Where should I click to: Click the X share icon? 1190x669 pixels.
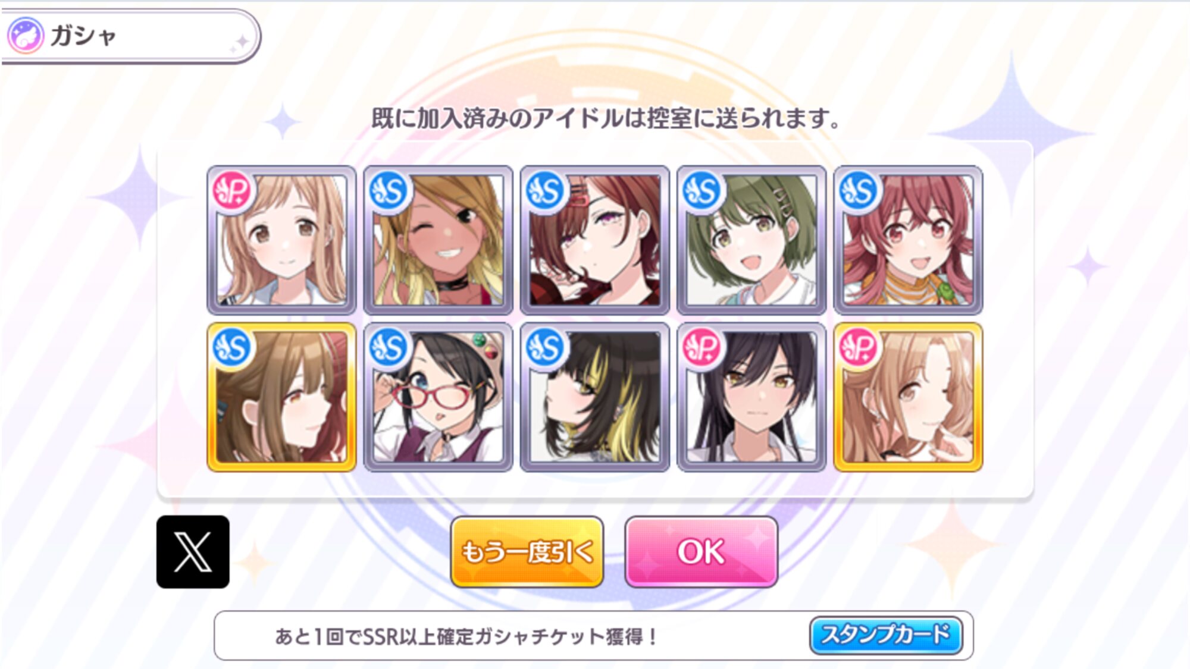point(193,552)
